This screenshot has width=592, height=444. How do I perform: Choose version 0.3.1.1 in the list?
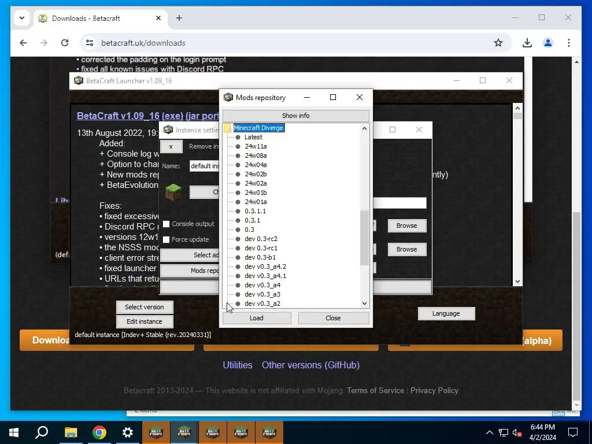click(255, 211)
